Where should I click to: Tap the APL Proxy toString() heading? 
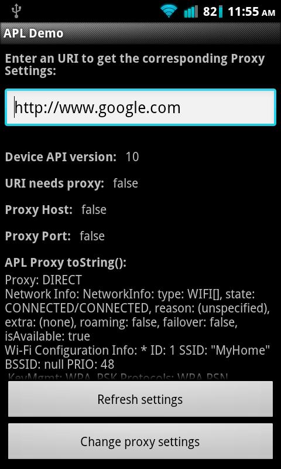(66, 263)
